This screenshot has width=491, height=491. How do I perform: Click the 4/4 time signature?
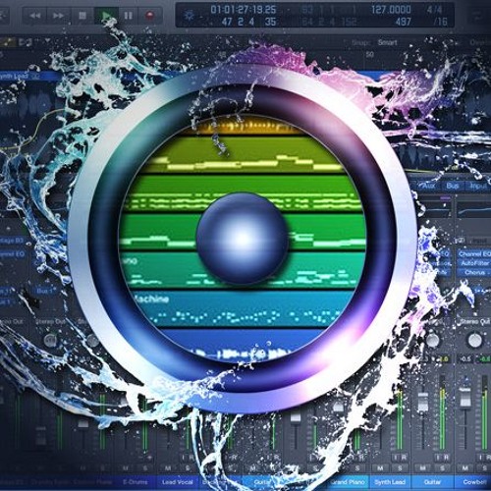434,10
